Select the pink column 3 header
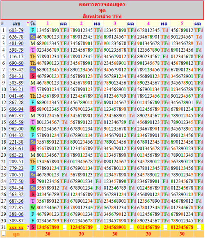The image size is (205, 238). coord(115,23)
